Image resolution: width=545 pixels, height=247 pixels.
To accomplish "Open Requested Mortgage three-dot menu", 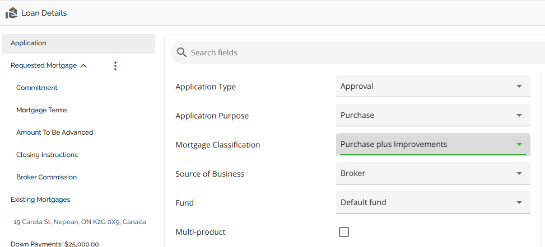I will tap(115, 66).
